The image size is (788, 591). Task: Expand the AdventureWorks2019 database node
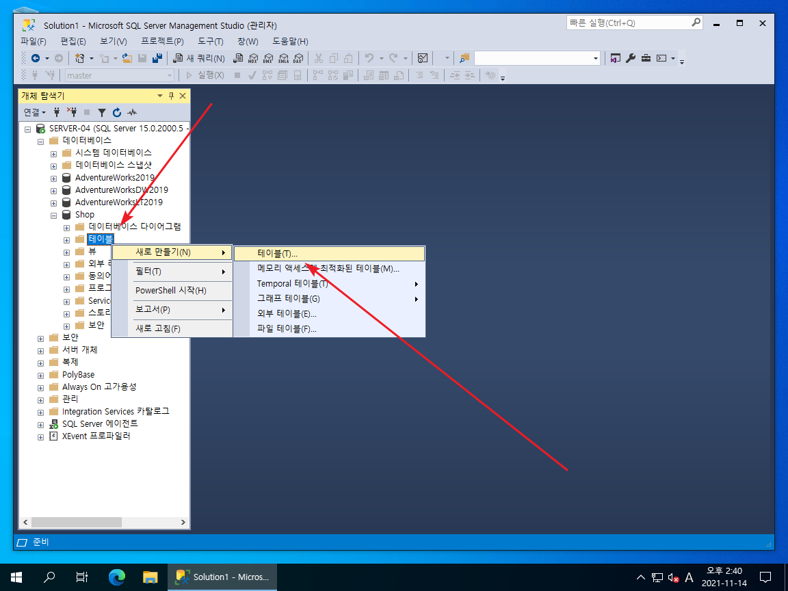[x=53, y=179]
